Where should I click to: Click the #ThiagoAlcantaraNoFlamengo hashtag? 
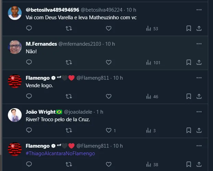pos(60,153)
